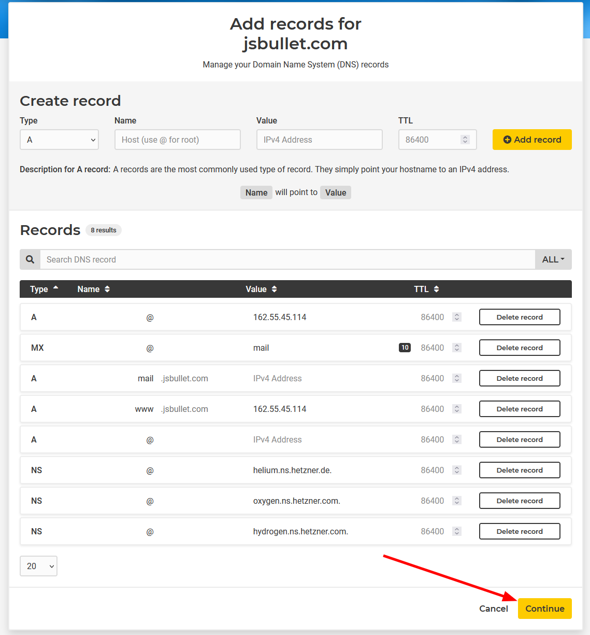The image size is (590, 635).
Task: Sort records using the Value column arrows
Action: click(x=275, y=289)
